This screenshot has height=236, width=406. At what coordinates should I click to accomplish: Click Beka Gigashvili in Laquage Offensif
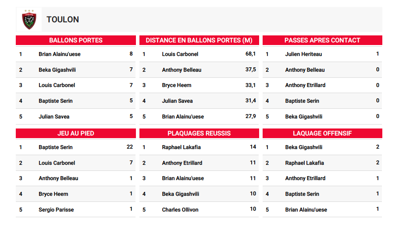tap(304, 147)
